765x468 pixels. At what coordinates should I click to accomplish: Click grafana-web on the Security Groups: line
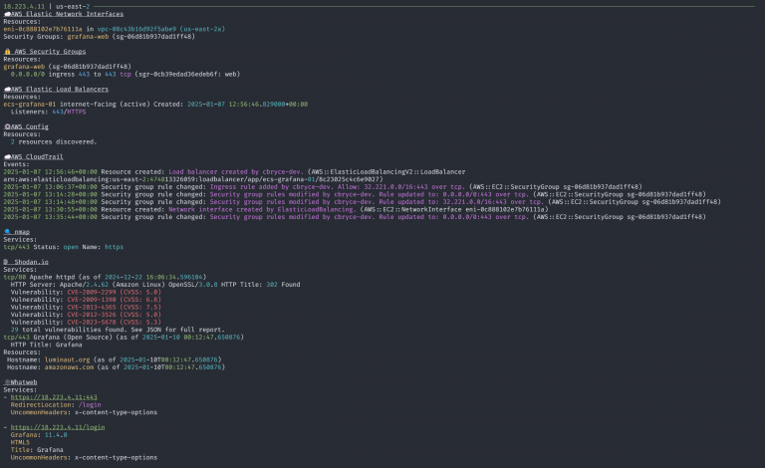(88, 37)
